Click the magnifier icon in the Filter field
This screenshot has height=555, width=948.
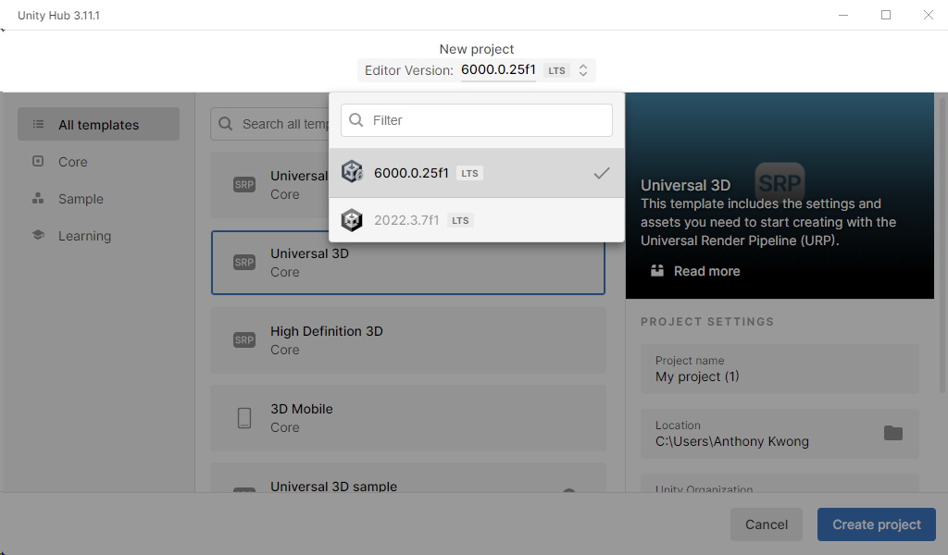356,120
